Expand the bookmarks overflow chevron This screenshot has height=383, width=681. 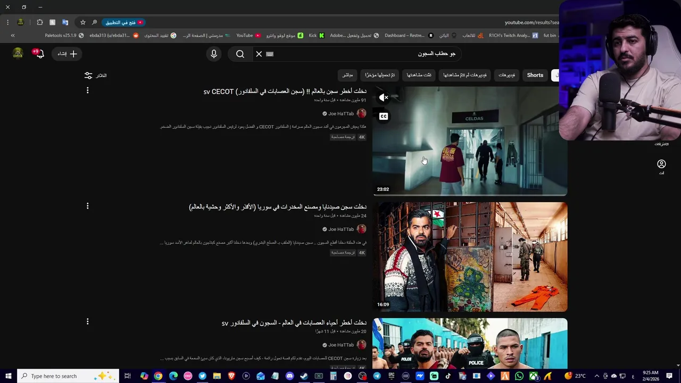13,36
